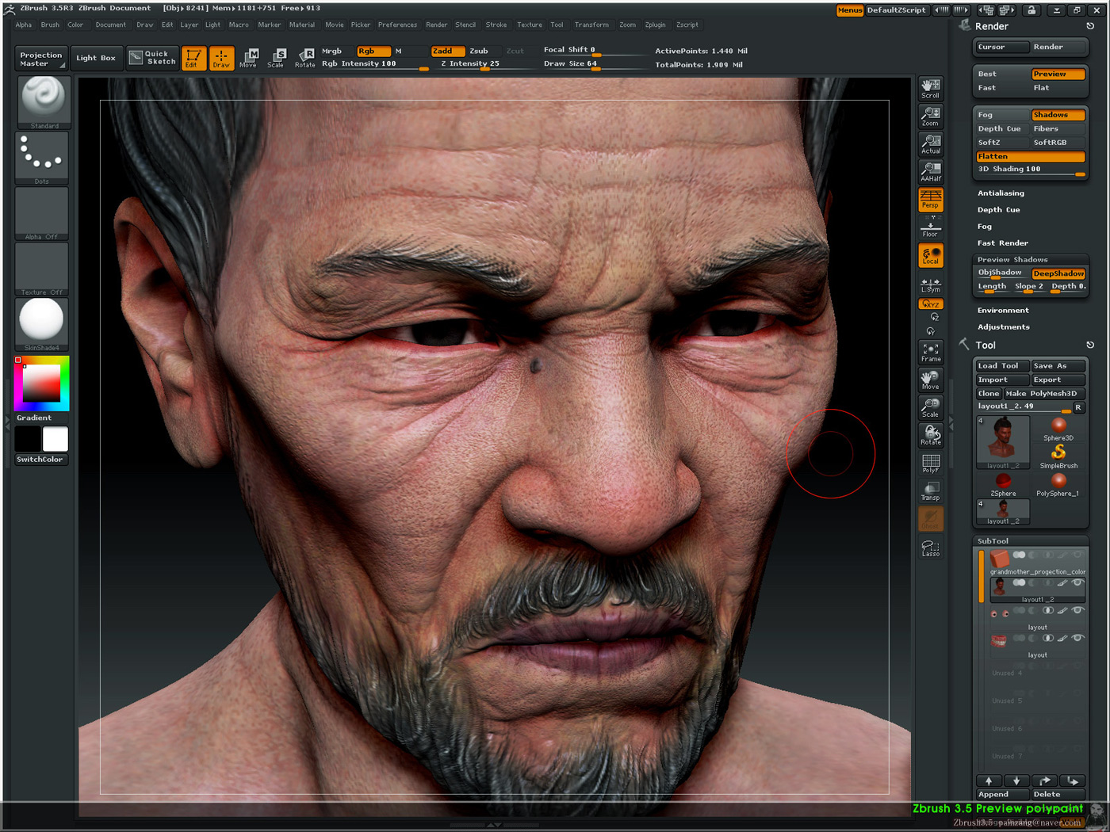
Task: Enable PolyF polyframe display
Action: 930,462
